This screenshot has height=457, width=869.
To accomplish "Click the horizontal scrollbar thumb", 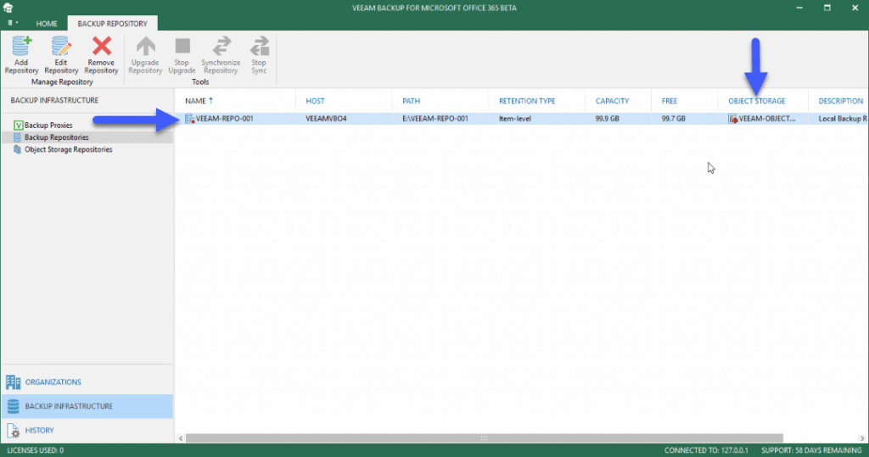I will click(x=485, y=438).
